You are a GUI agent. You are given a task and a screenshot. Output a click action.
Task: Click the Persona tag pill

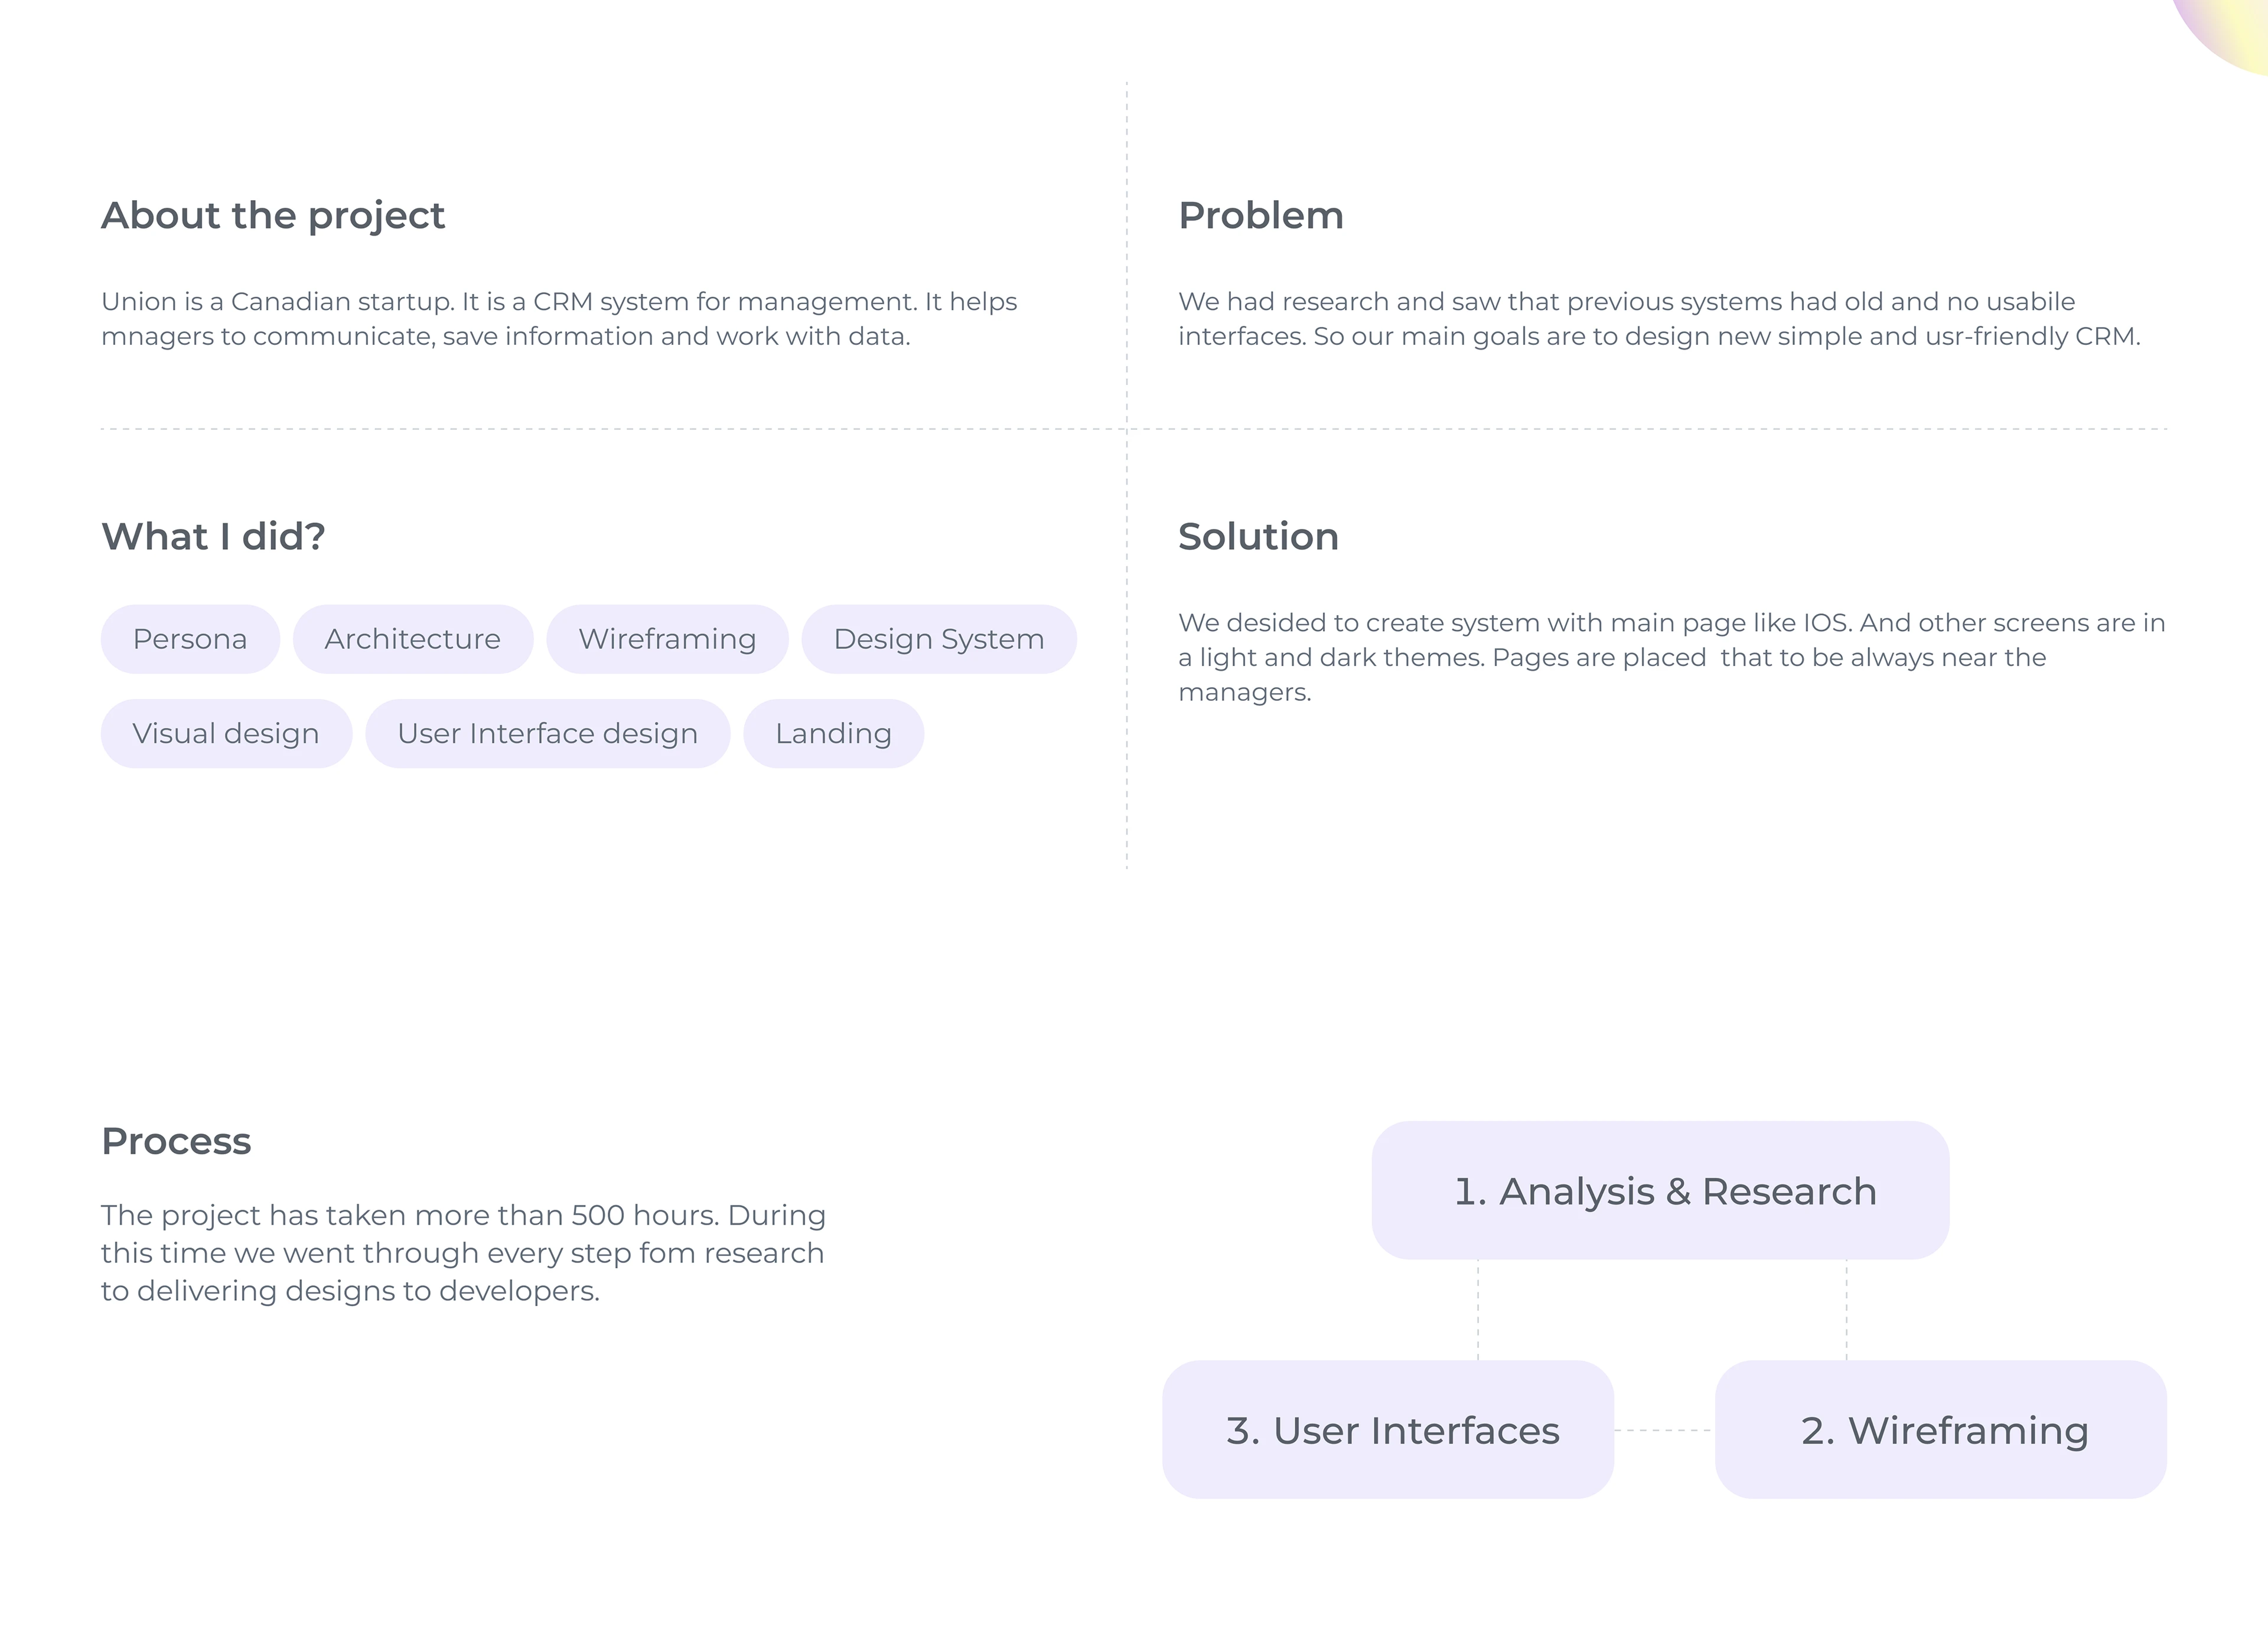[x=190, y=639]
